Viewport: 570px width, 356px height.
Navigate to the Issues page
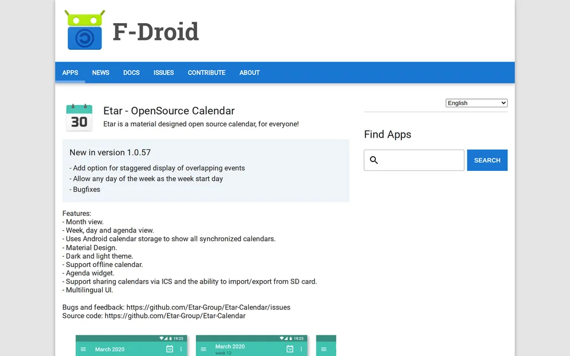[x=164, y=72]
